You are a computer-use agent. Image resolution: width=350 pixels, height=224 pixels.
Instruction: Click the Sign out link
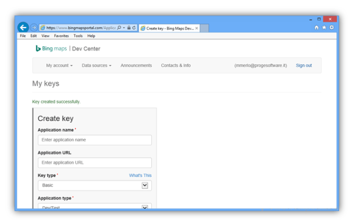[303, 65]
